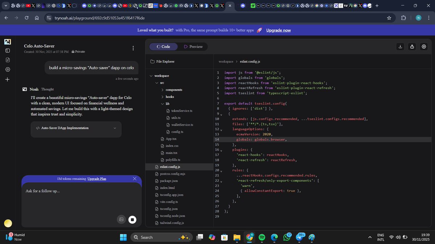Open the yellow user avatar
Image resolution: width=435 pixels, height=244 pixels.
tap(8, 223)
